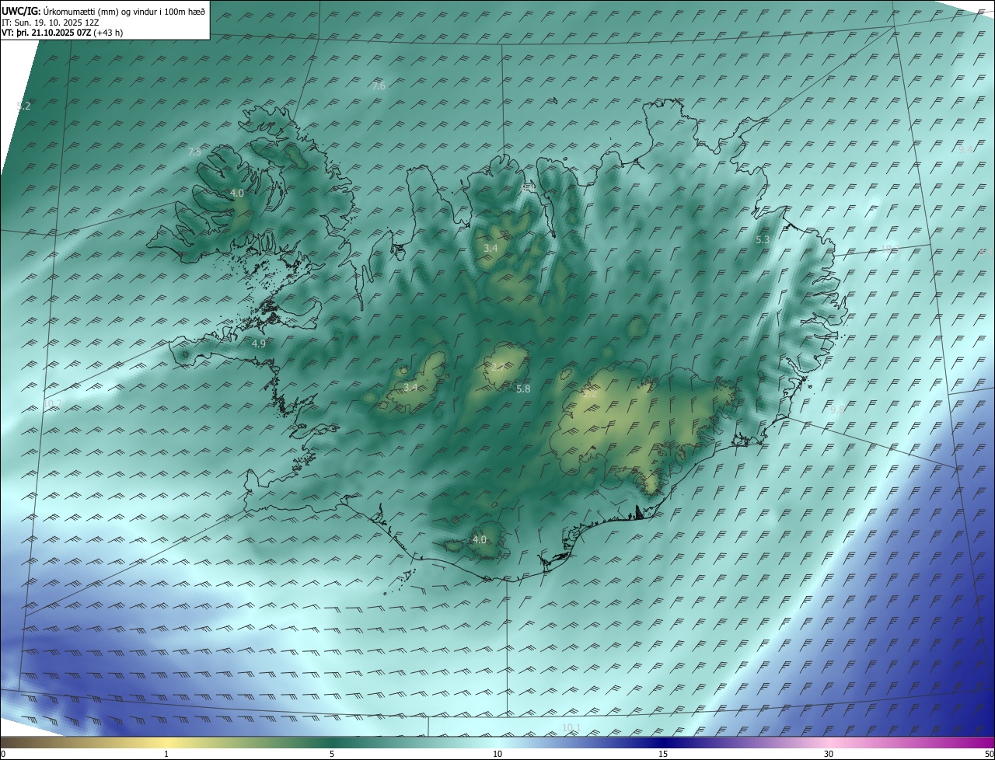Click the '0' tick label of the color scale

point(3,754)
